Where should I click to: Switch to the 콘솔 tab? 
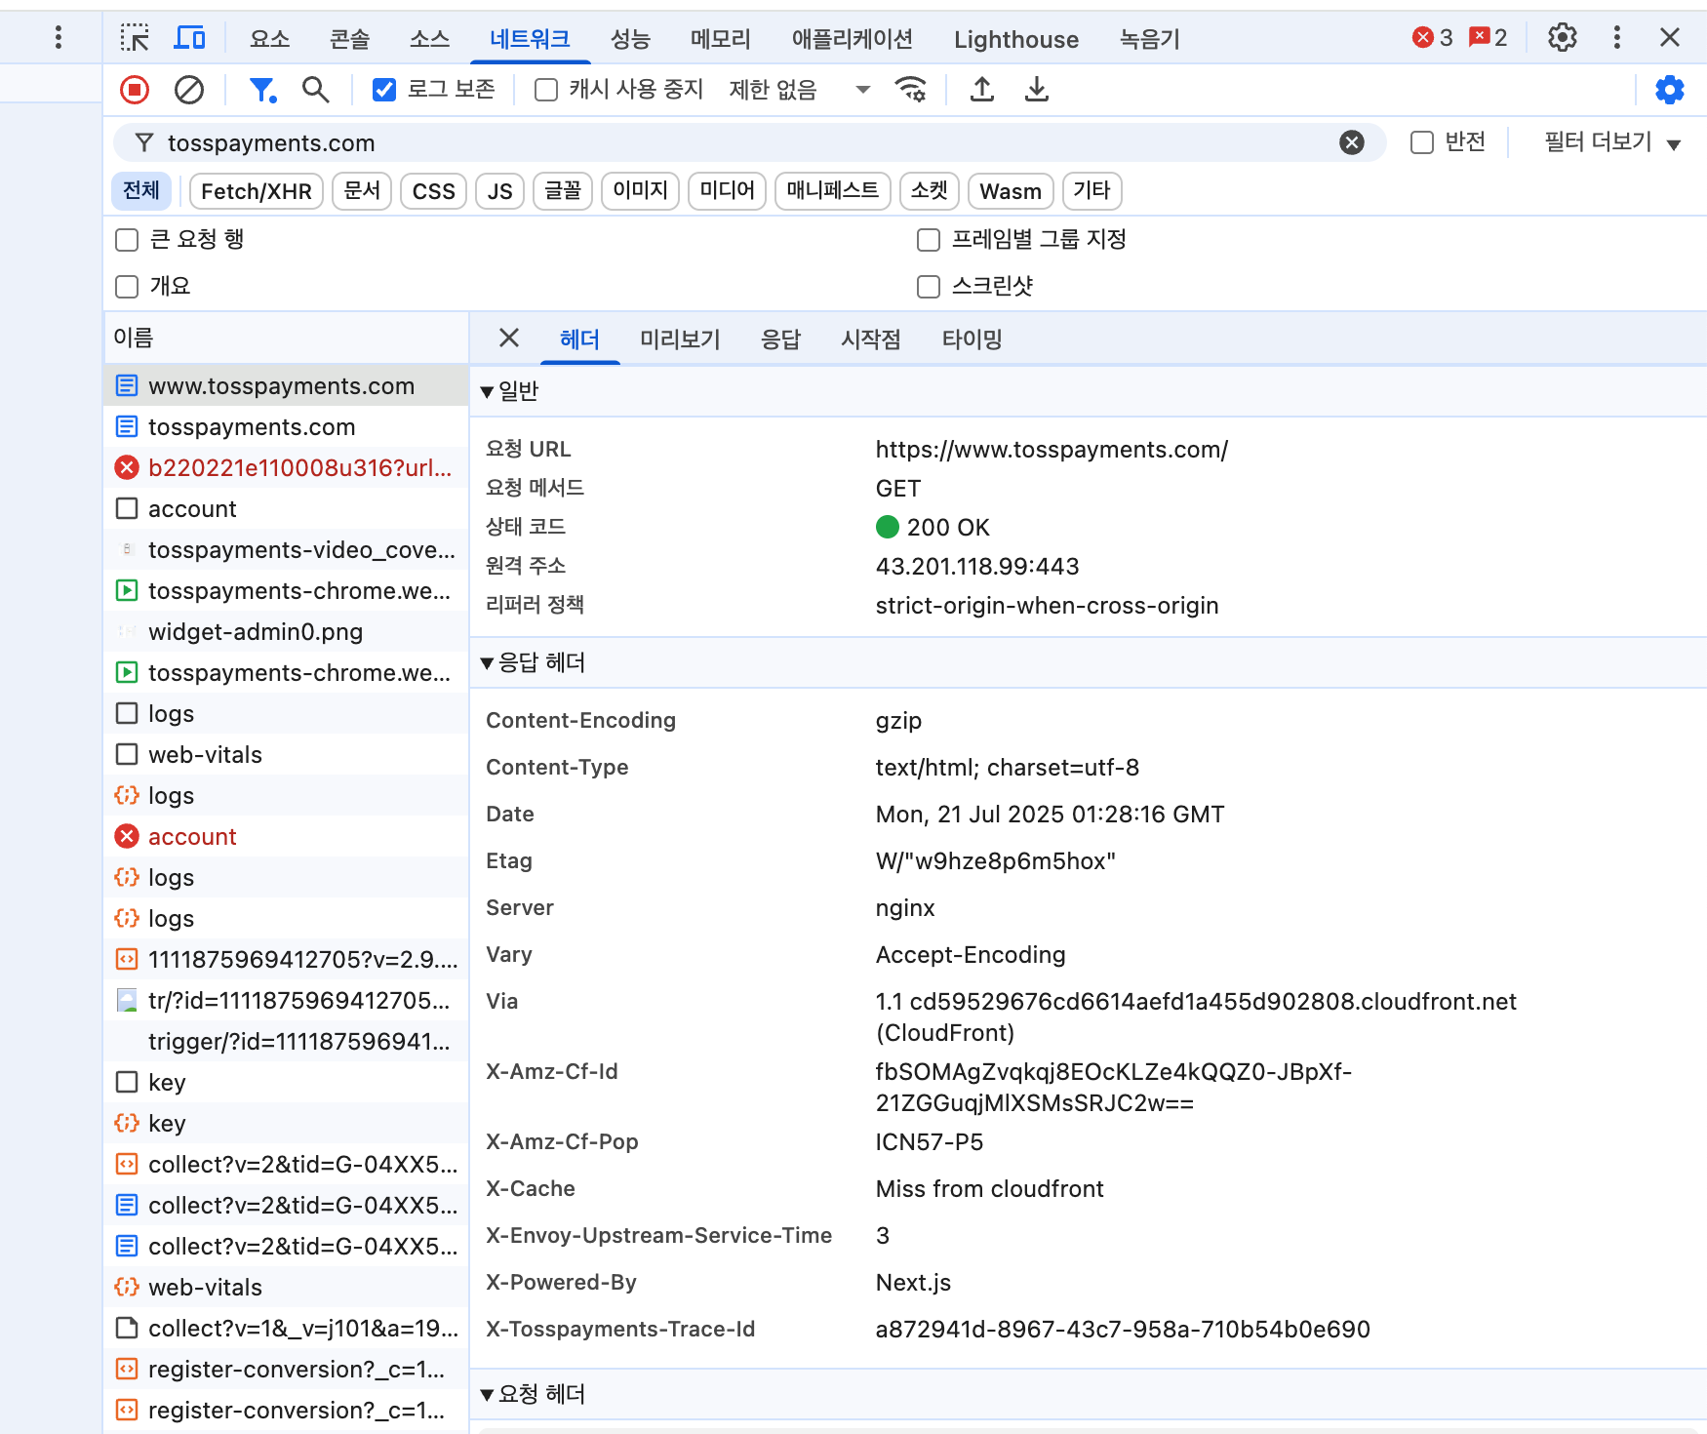pos(350,39)
